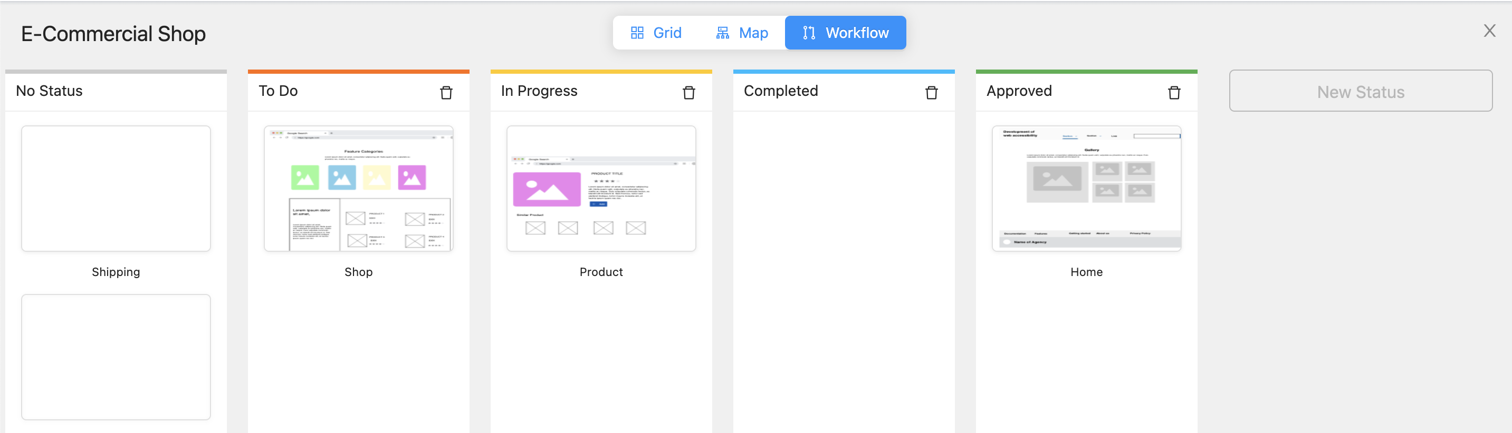Add a New Status column
Screen dimensions: 1512x433
[x=1360, y=92]
